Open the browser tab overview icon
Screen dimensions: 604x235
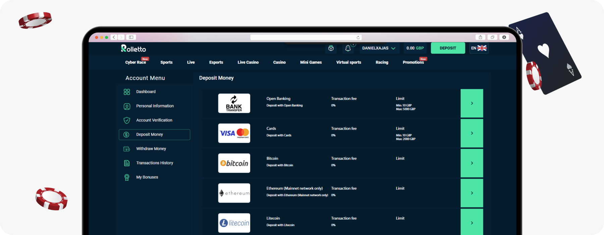[492, 37]
